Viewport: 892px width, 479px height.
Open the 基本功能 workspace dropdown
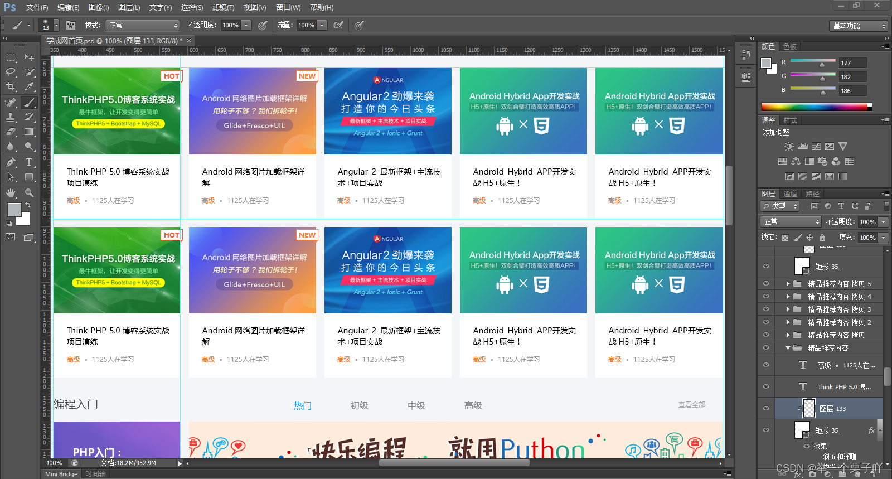click(x=858, y=26)
